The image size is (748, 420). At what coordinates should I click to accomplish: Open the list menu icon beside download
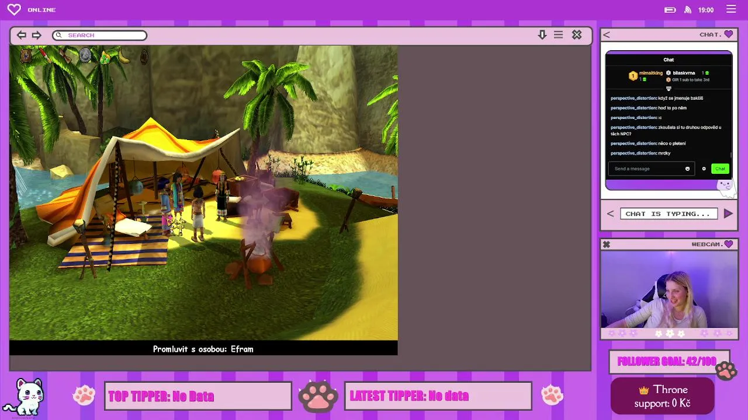click(x=558, y=35)
